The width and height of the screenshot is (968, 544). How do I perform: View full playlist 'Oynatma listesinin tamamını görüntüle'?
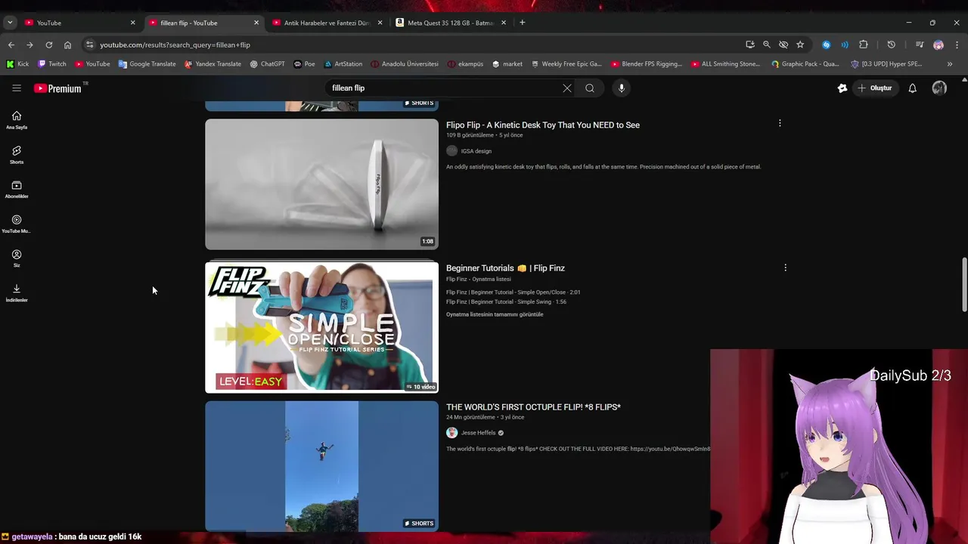[495, 314]
